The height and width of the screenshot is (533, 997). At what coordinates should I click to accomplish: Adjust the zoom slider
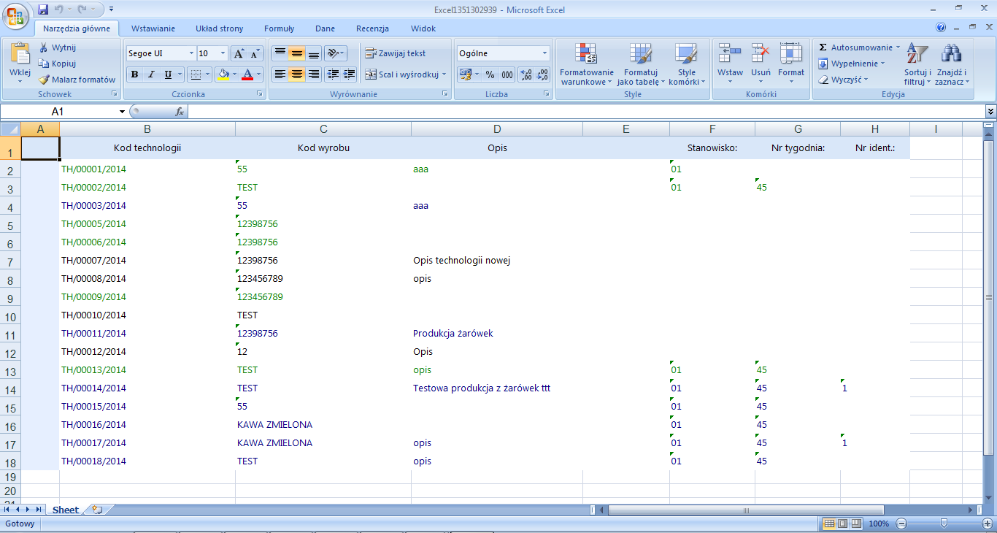[944, 524]
